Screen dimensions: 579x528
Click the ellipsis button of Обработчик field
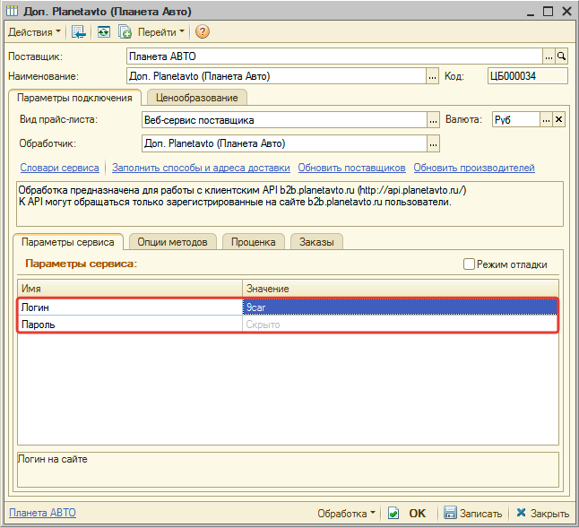(433, 143)
